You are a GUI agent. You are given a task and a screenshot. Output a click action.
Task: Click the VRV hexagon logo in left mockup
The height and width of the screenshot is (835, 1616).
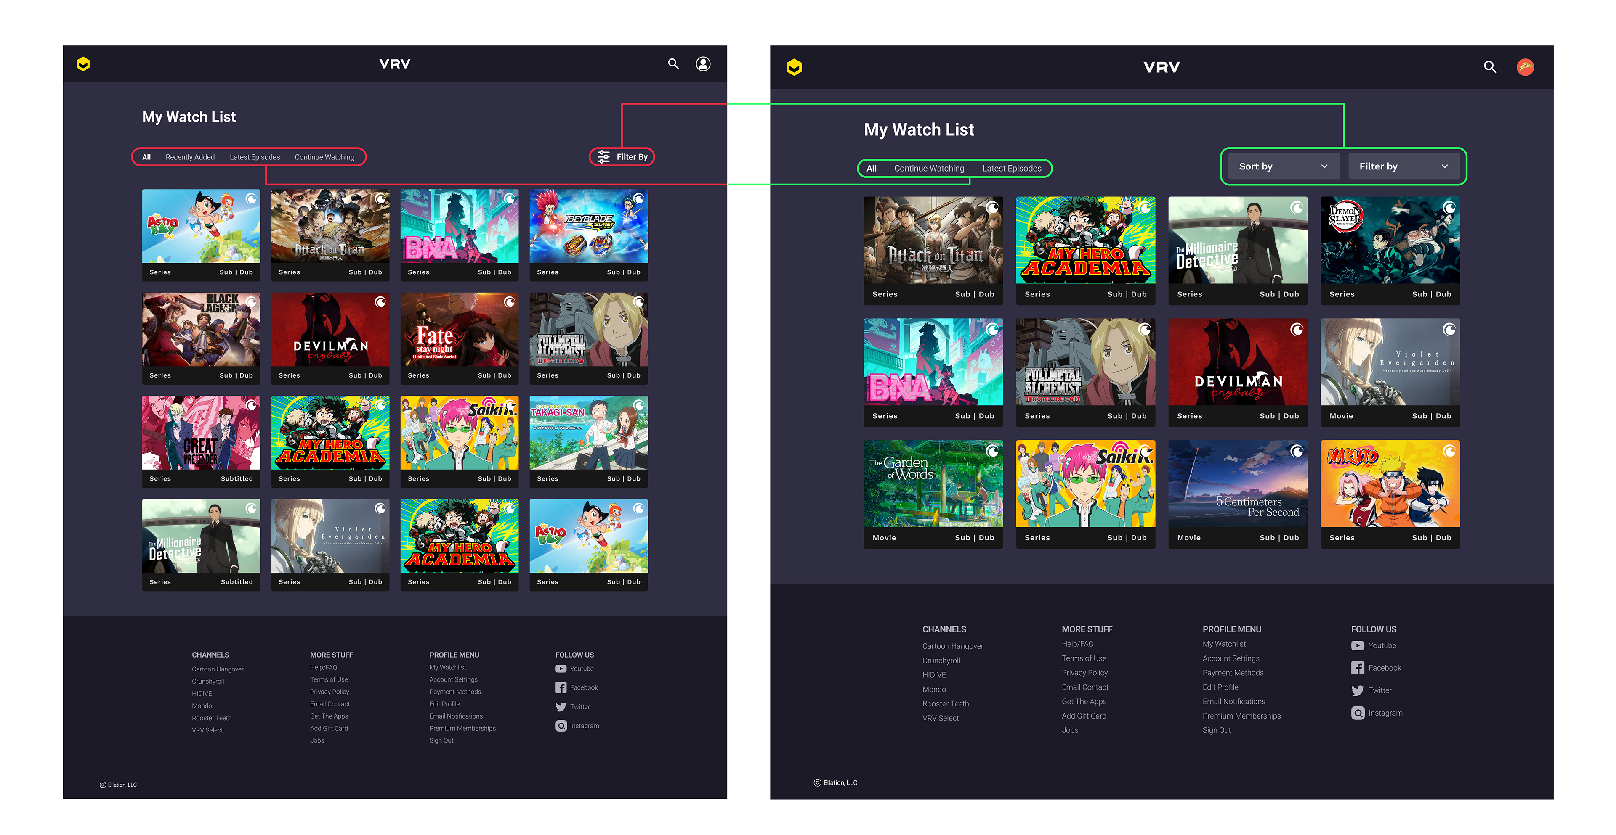click(83, 64)
